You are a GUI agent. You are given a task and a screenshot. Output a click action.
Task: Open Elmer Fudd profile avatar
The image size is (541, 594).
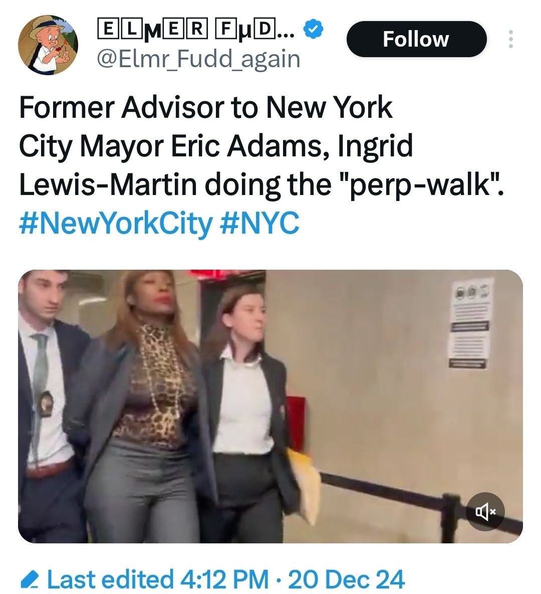48,45
